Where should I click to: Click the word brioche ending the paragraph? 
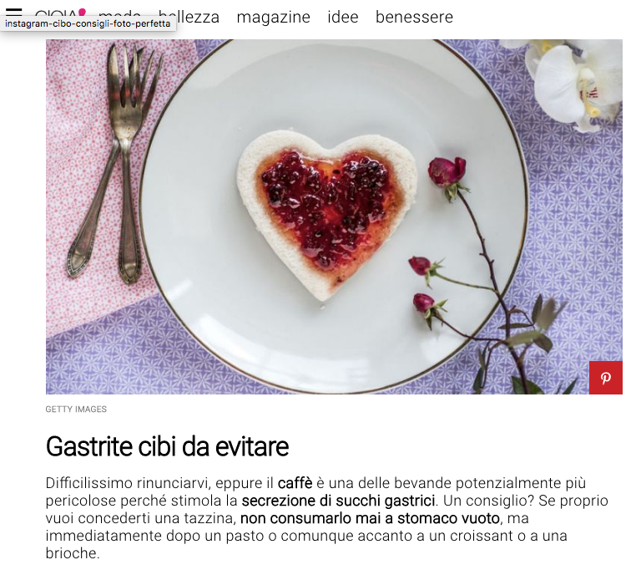click(x=71, y=553)
